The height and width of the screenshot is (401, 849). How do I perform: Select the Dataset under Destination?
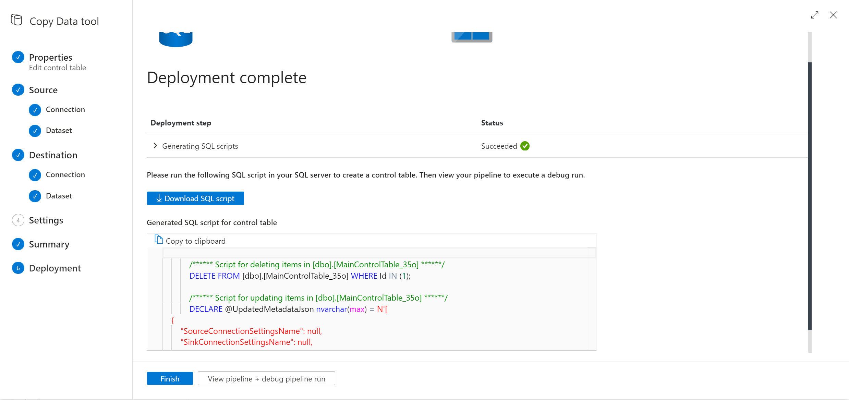pos(59,195)
